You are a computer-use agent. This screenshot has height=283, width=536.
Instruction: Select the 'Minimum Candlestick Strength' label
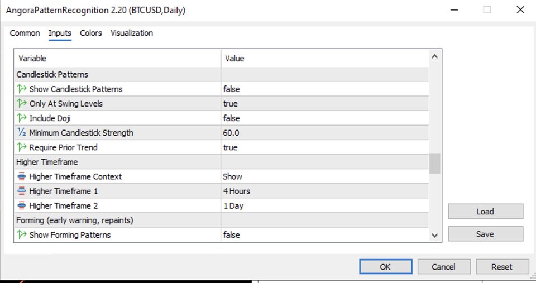[82, 133]
